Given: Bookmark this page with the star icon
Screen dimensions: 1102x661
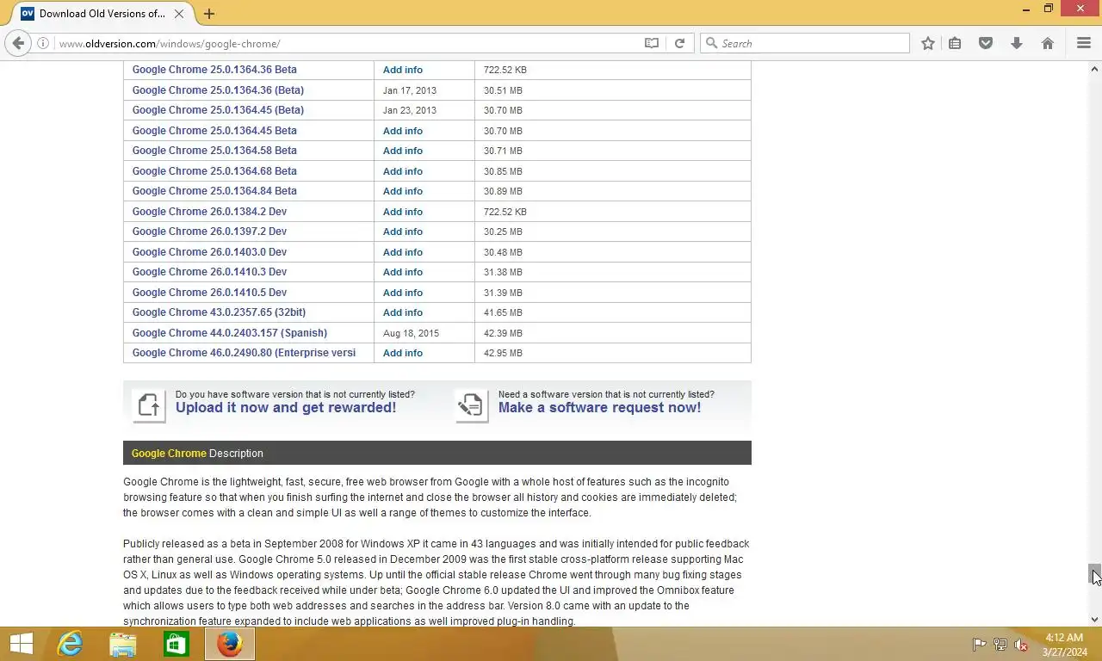Looking at the screenshot, I should click(928, 43).
